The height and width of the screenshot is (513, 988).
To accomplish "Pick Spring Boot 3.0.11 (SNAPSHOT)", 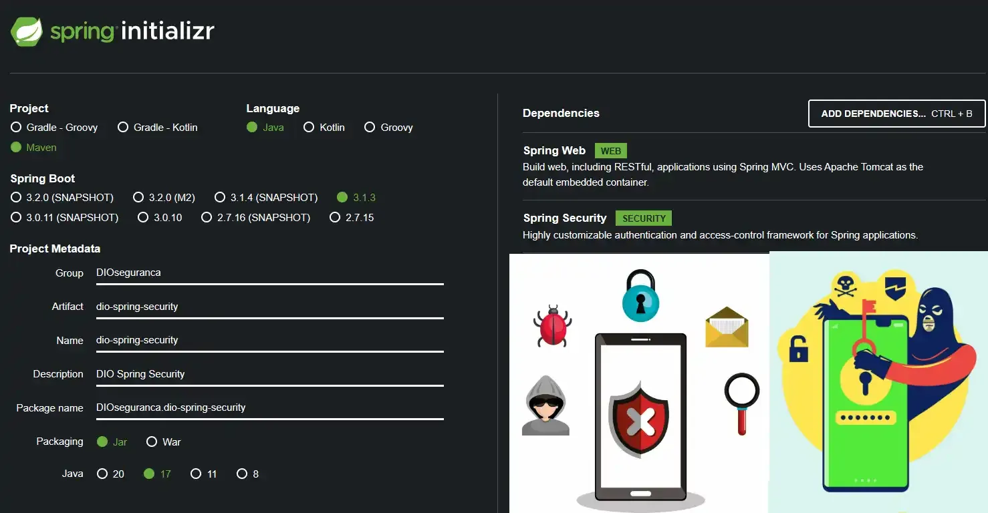I will tap(64, 218).
